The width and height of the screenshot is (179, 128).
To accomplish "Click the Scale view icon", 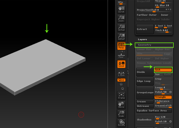I will click(121, 114).
